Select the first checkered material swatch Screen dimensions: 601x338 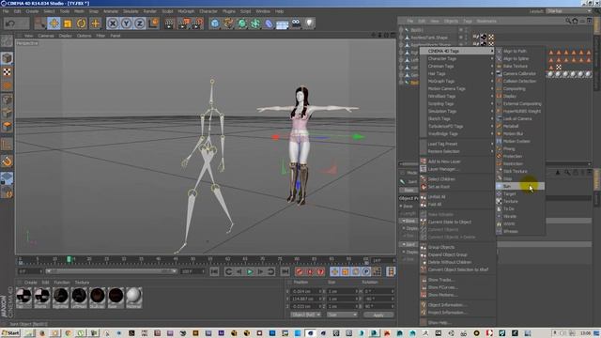click(23, 297)
